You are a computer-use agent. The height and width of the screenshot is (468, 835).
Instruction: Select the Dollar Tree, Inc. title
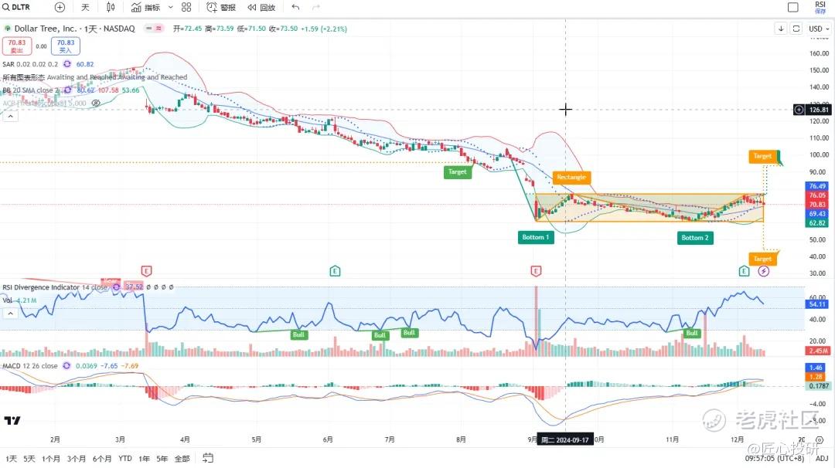tap(46, 28)
